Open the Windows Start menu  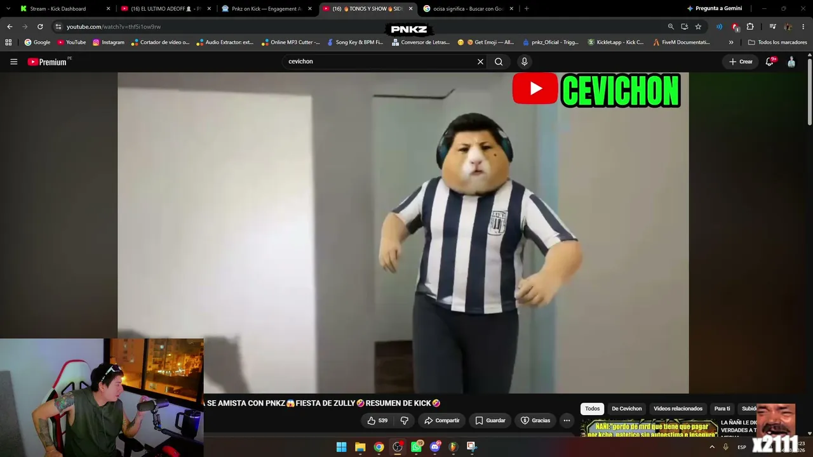point(341,447)
